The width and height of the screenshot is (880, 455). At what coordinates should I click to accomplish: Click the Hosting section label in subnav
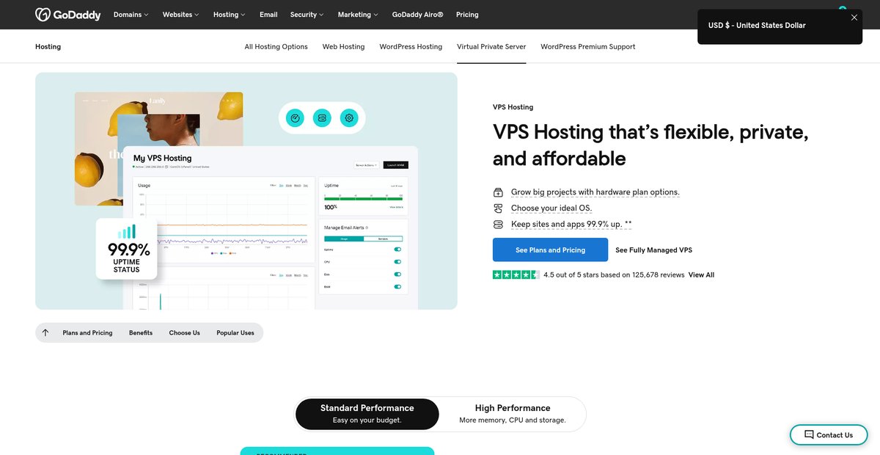(x=48, y=47)
